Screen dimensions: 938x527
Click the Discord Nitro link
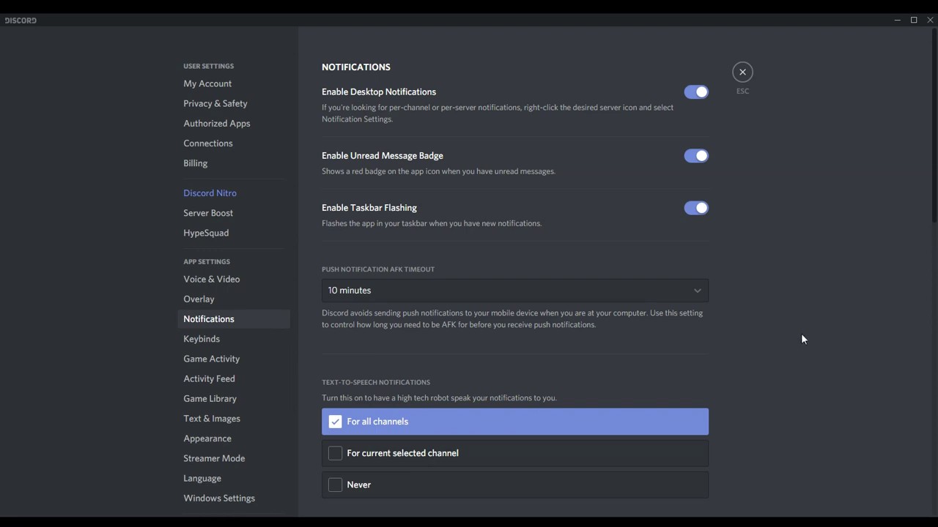(210, 193)
